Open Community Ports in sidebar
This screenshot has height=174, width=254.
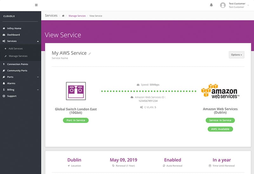click(x=17, y=71)
